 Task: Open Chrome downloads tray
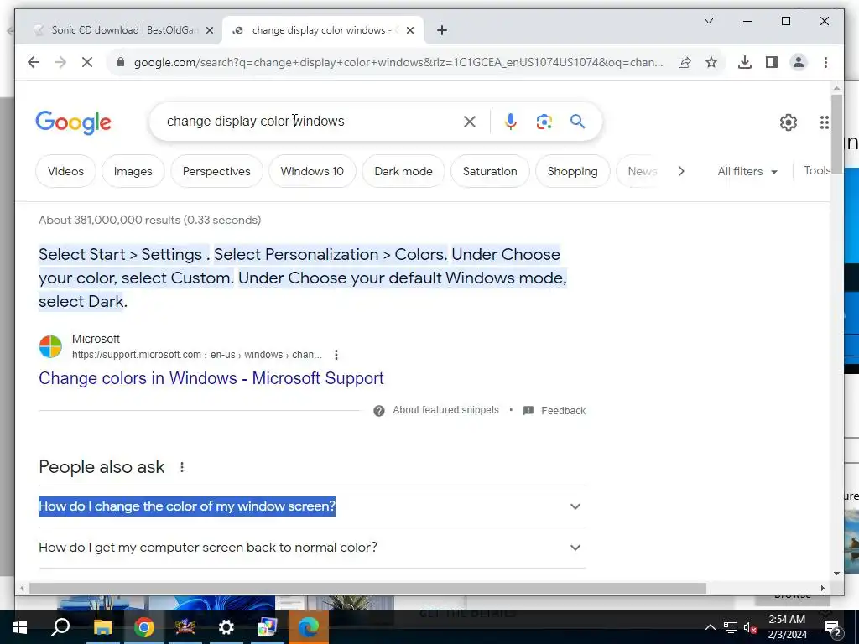click(745, 62)
